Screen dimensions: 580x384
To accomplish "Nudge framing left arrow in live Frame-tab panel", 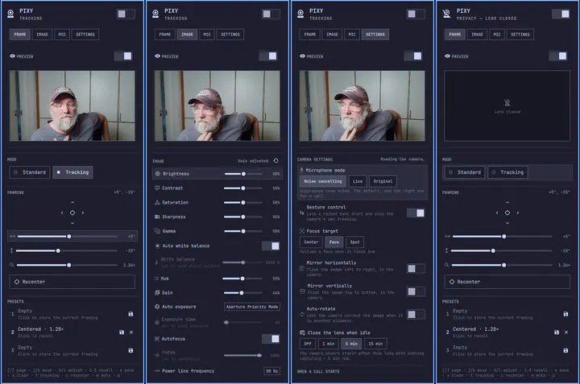I will (62, 213).
